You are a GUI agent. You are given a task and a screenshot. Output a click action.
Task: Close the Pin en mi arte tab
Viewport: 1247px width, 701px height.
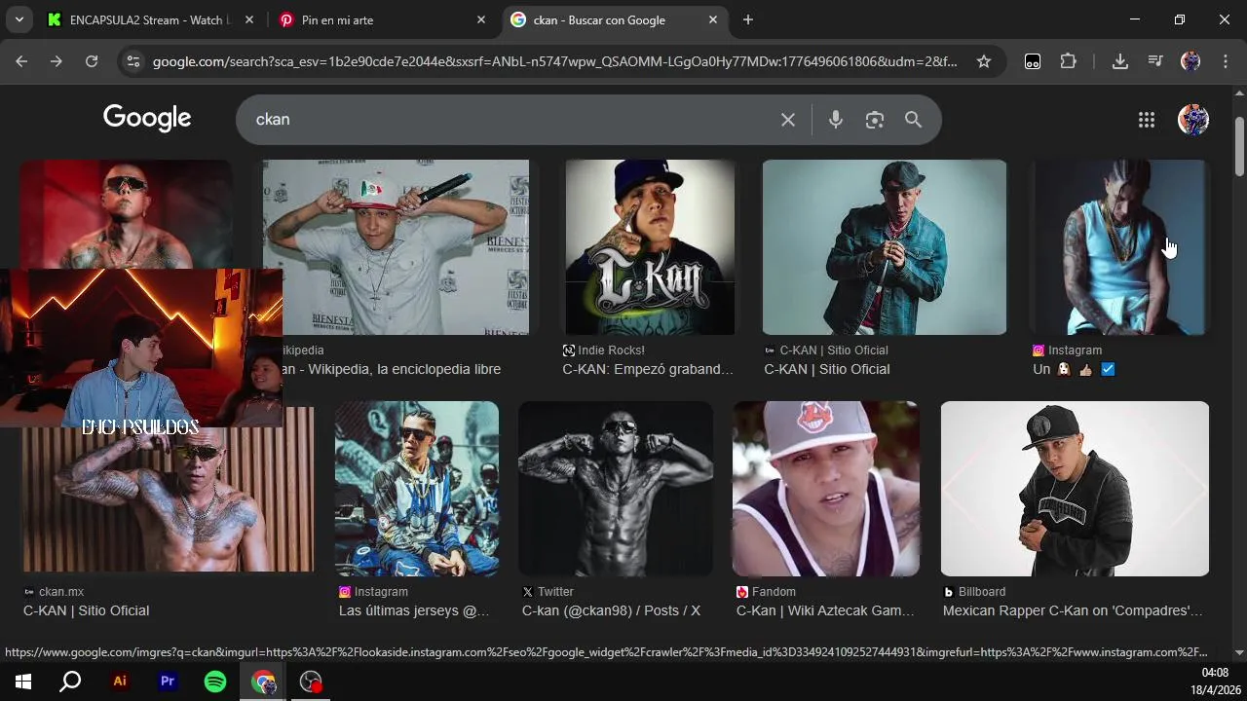point(481,19)
